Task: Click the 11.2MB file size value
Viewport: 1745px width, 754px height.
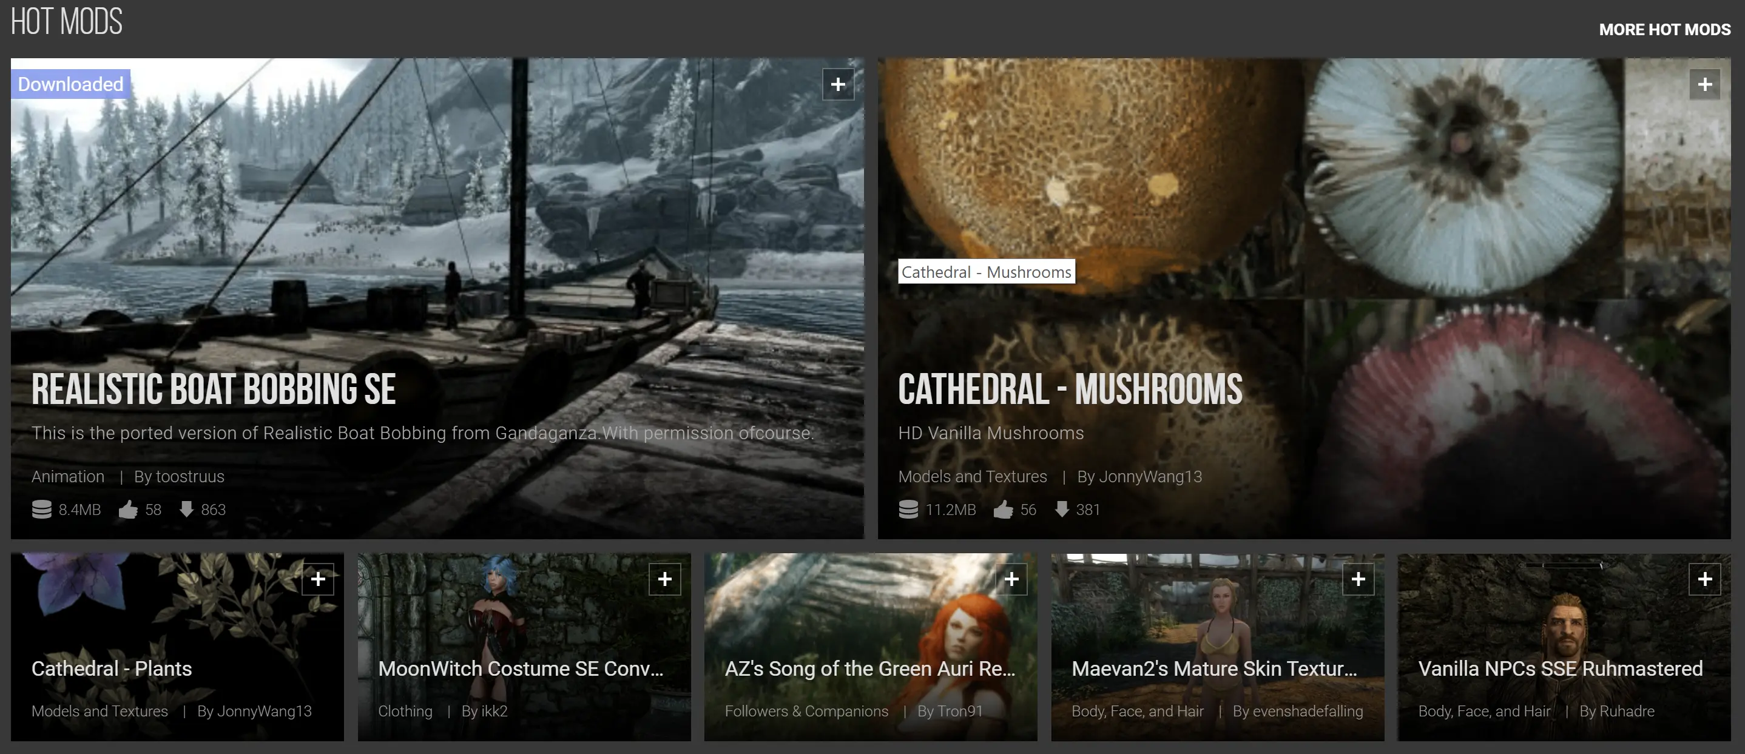Action: (x=950, y=510)
